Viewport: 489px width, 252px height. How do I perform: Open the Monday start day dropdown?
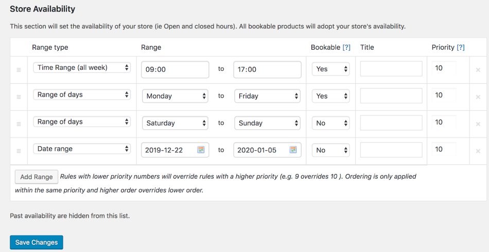[x=175, y=96]
